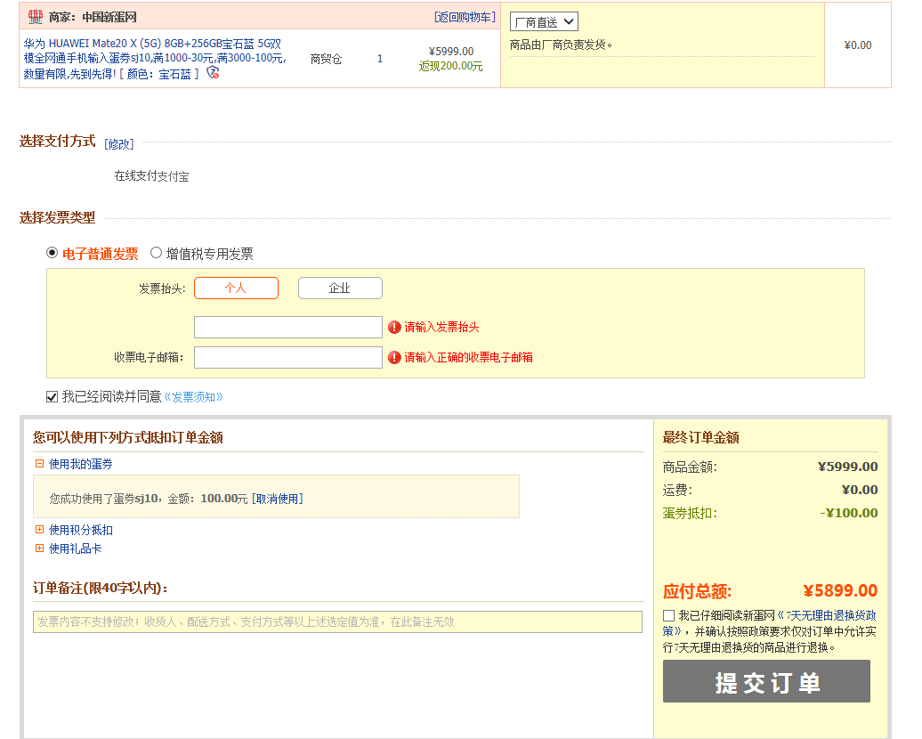
Task: Click the 蛋券抵扣 -¥100.00 value
Action: point(848,513)
